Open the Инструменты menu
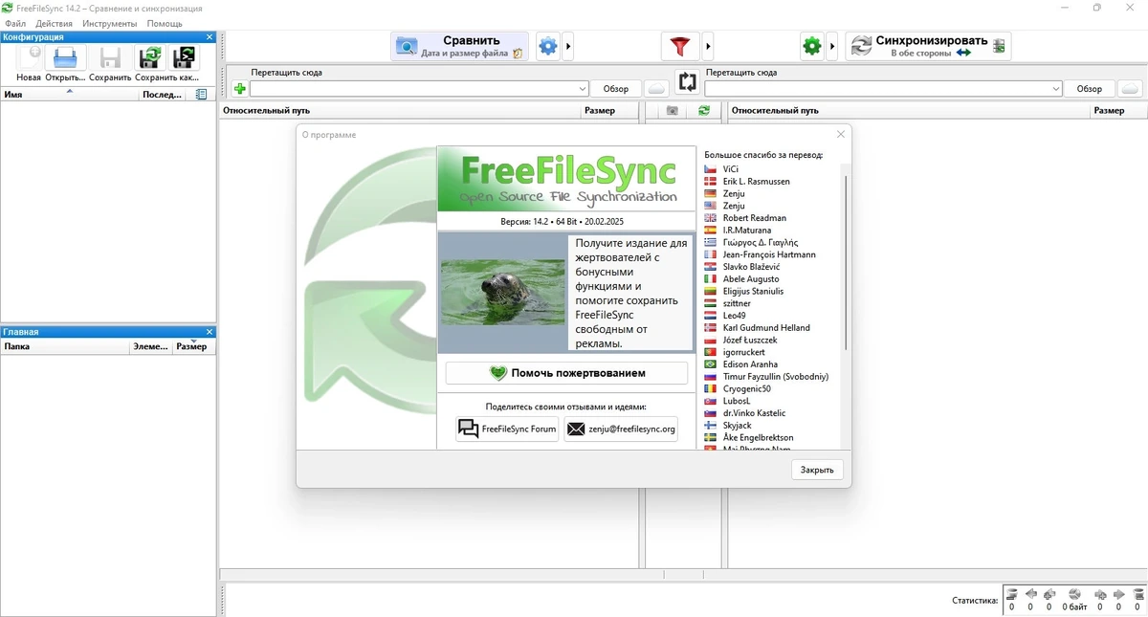Viewport: 1148px width, 617px height. click(110, 23)
